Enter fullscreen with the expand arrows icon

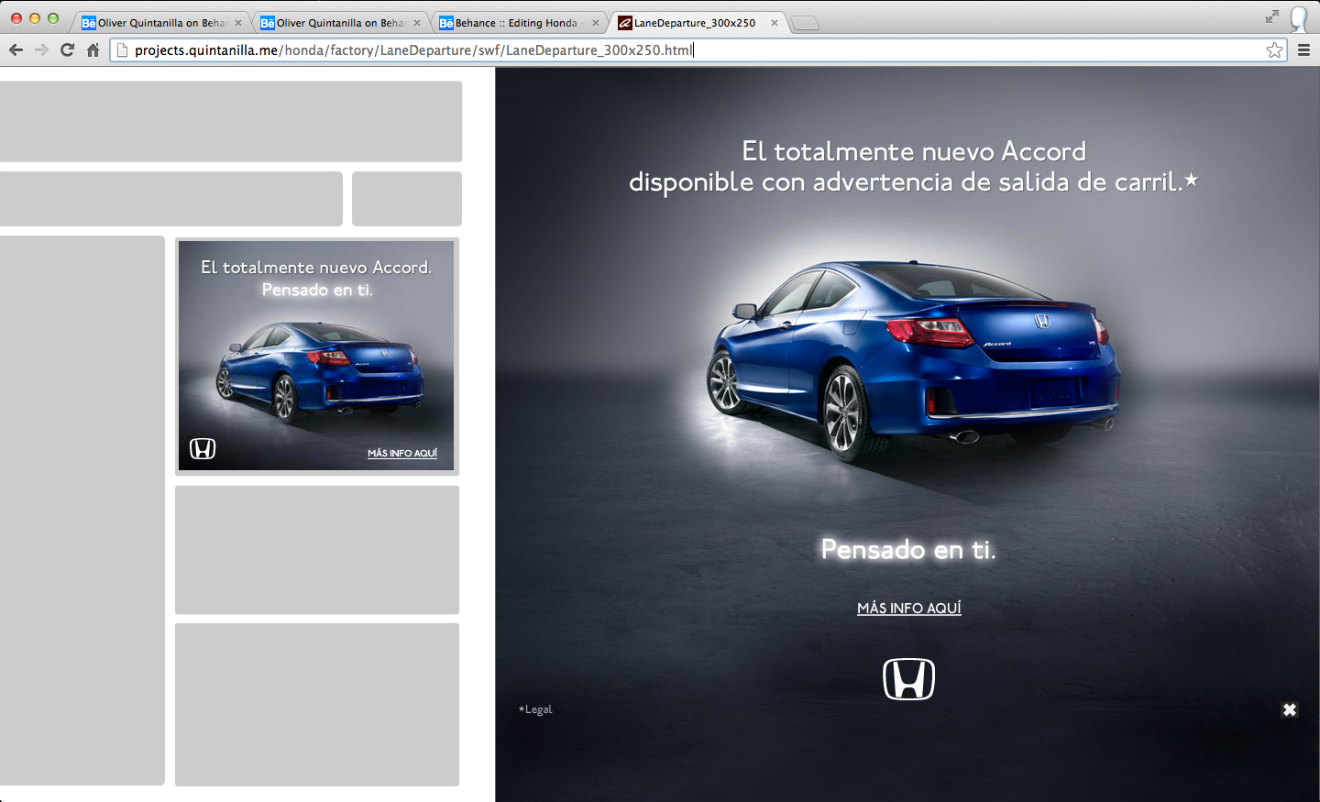(1272, 16)
